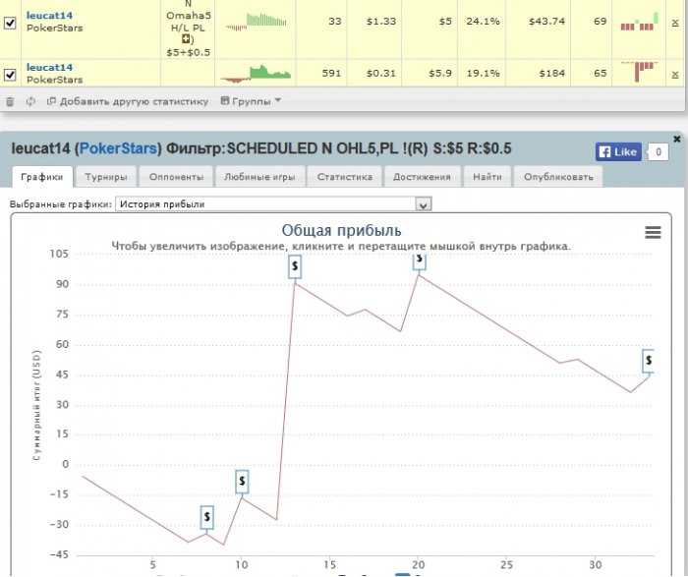Screen dimensions: 688x577
Task: Switch to the Найти tab
Action: pyautogui.click(x=487, y=177)
